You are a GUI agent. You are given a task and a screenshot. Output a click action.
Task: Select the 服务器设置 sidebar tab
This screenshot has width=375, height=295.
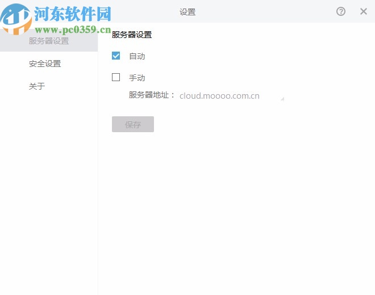pyautogui.click(x=49, y=41)
